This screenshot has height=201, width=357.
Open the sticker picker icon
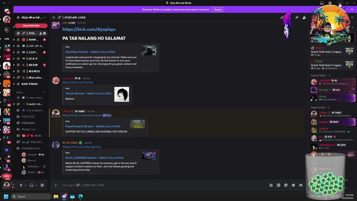click(x=286, y=185)
